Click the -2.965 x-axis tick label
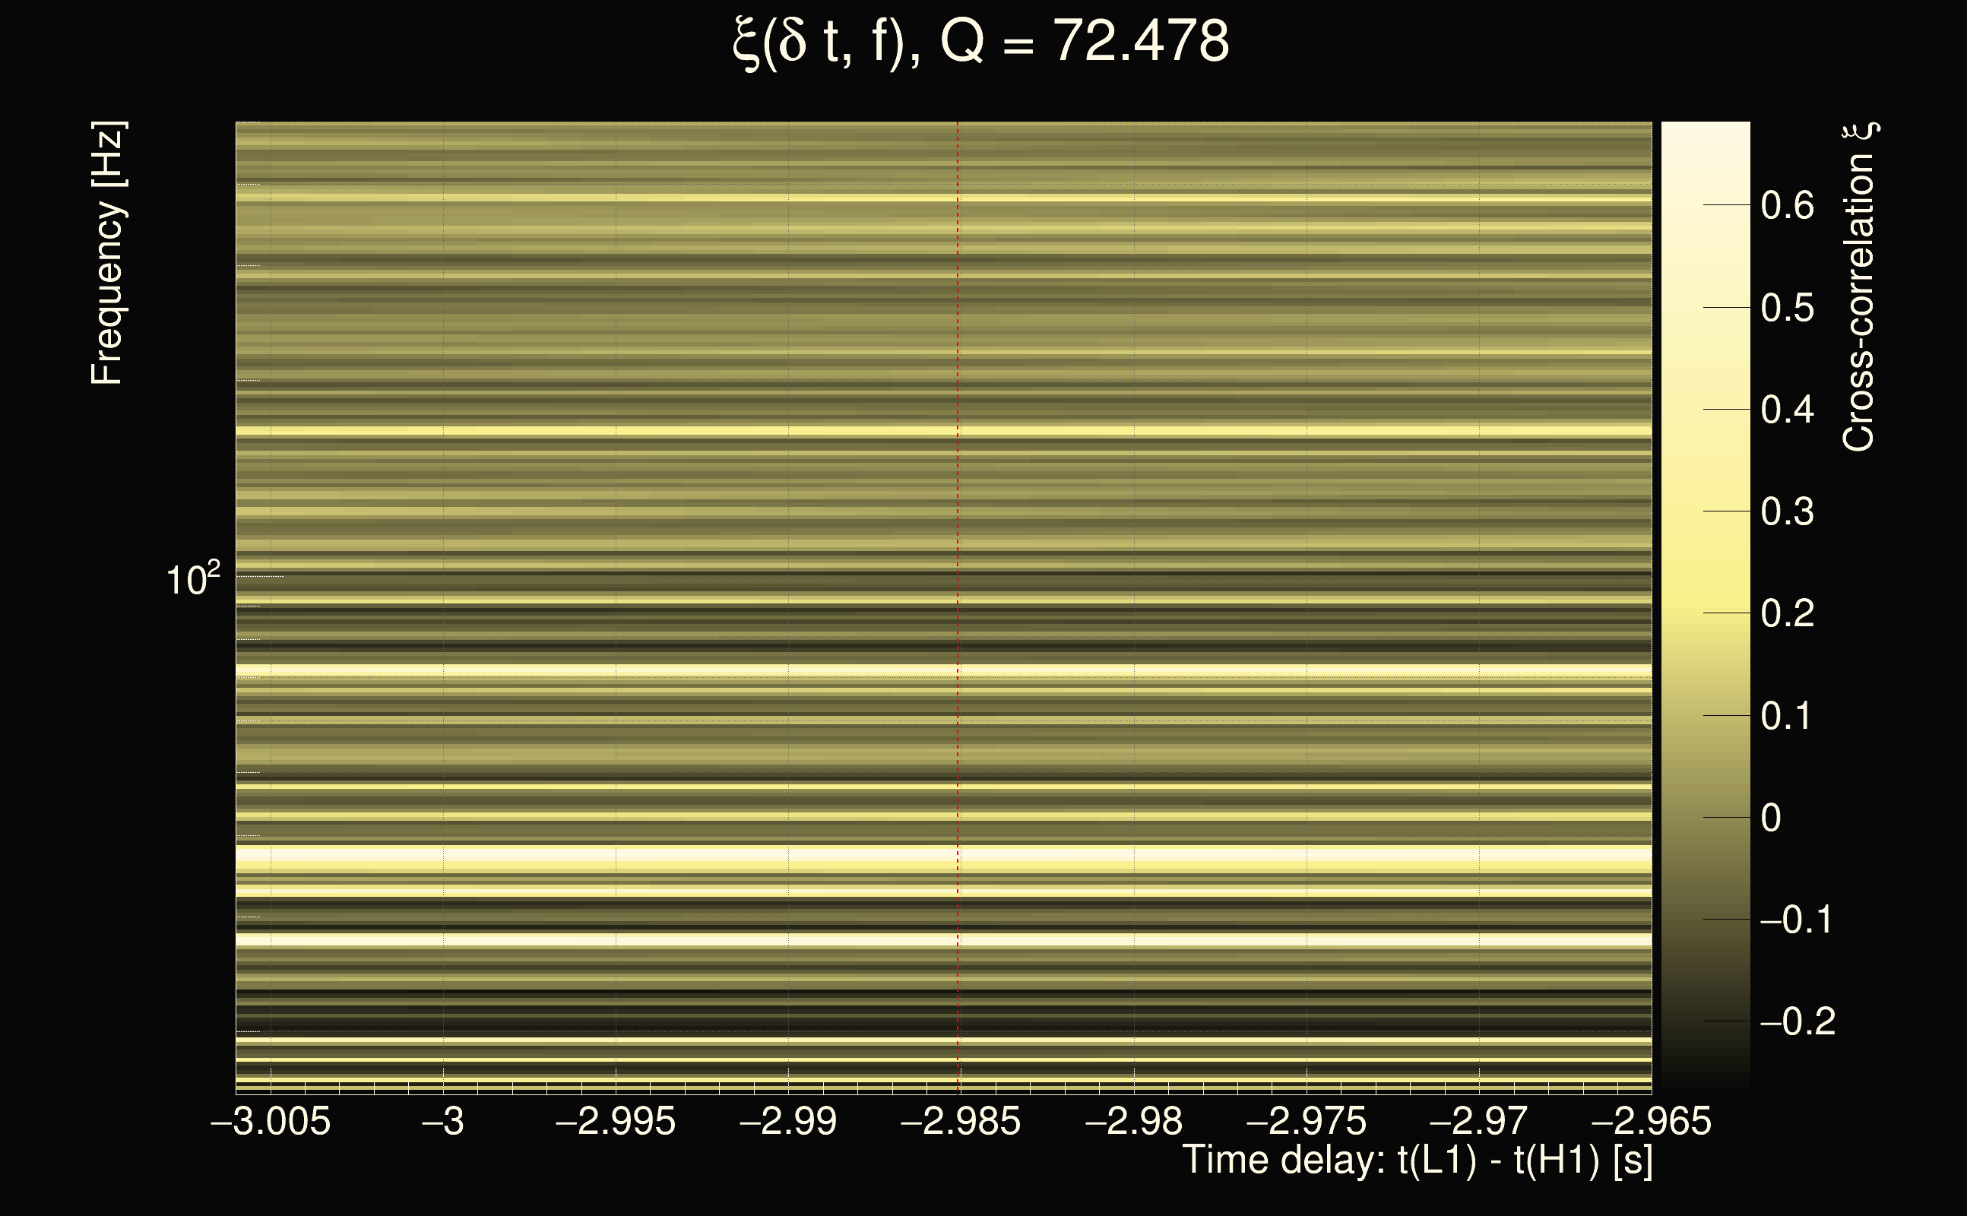The image size is (1967, 1216). tap(1651, 1121)
